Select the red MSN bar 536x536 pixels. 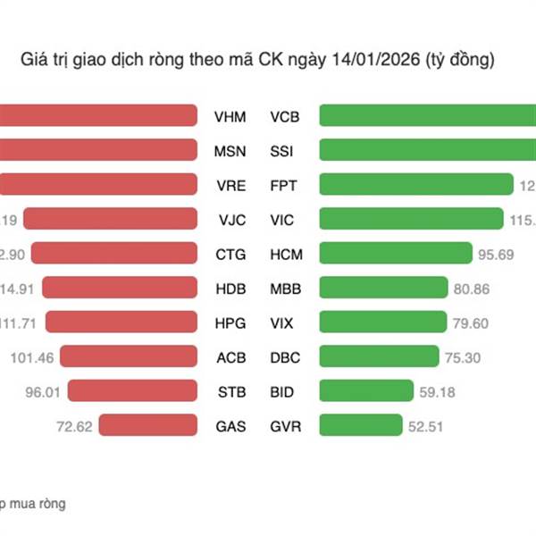coord(98,150)
